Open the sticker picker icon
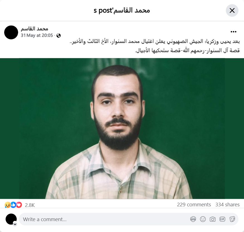Screen dimensions: 244x232 point(232,219)
